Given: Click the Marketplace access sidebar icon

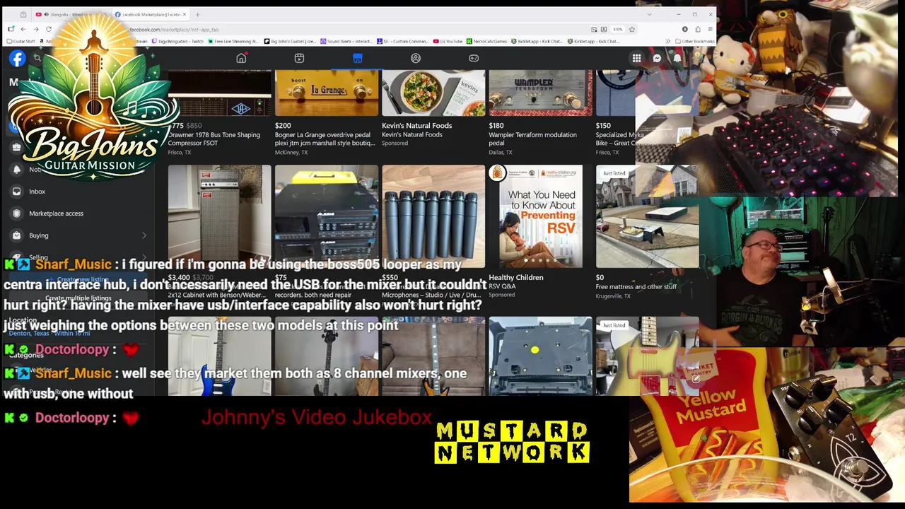Looking at the screenshot, I should [17, 213].
